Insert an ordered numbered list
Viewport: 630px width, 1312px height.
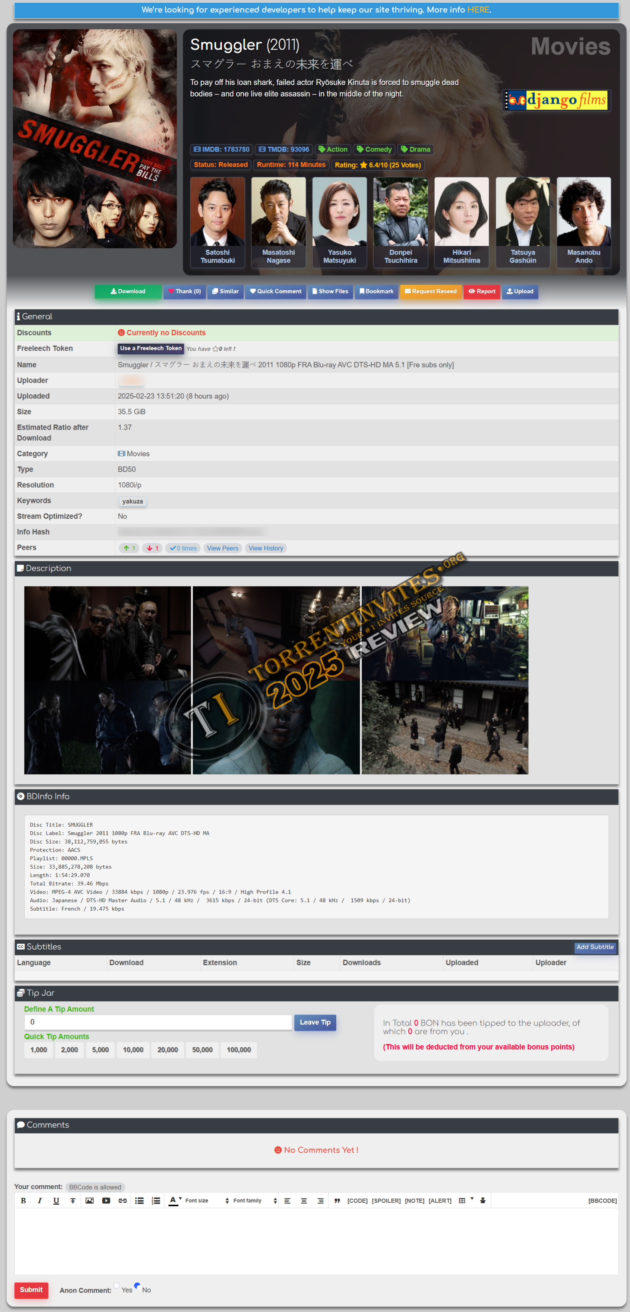pos(156,1201)
